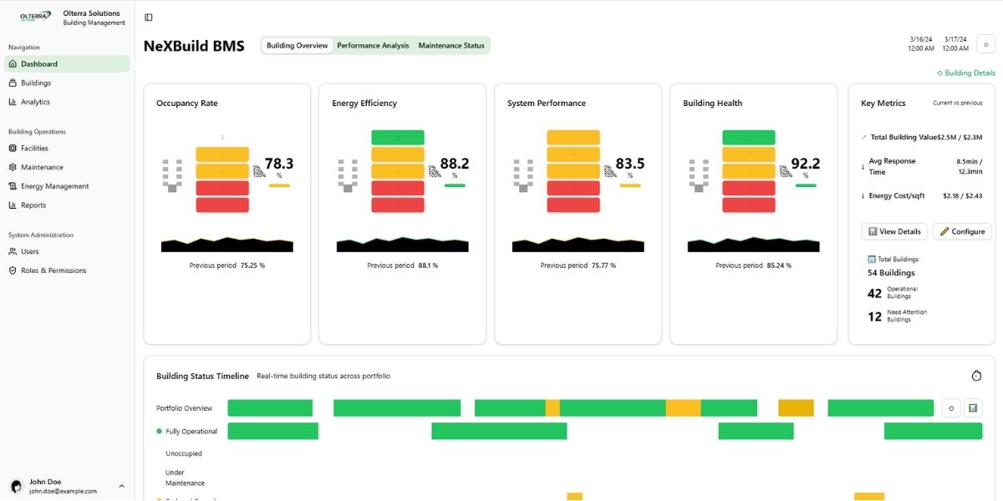Click the Dashboard home icon
Viewport: 1003px width, 501px height.
pos(13,64)
